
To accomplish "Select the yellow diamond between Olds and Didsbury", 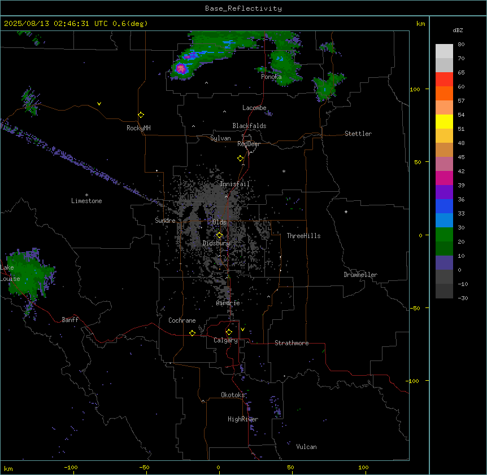I will pos(219,235).
